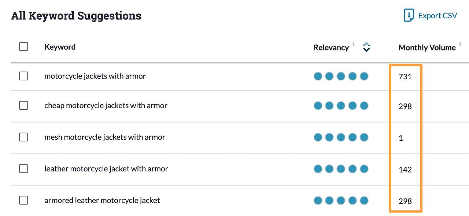Click the Export CSV download icon
Viewport: 469px width, 216px height.
point(409,15)
